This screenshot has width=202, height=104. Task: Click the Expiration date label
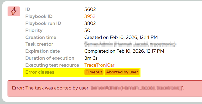43,51
